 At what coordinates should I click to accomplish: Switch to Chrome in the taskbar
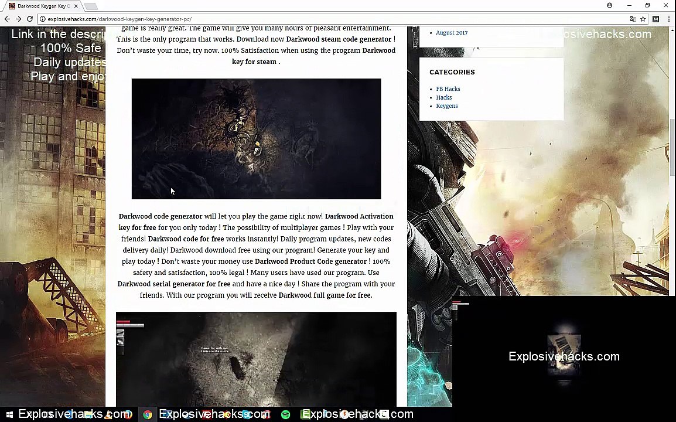click(x=148, y=414)
